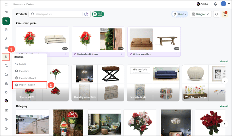Viewport: 232px width, 136px height.
Task: Click the search magnifier icon
Action: coord(33,14)
